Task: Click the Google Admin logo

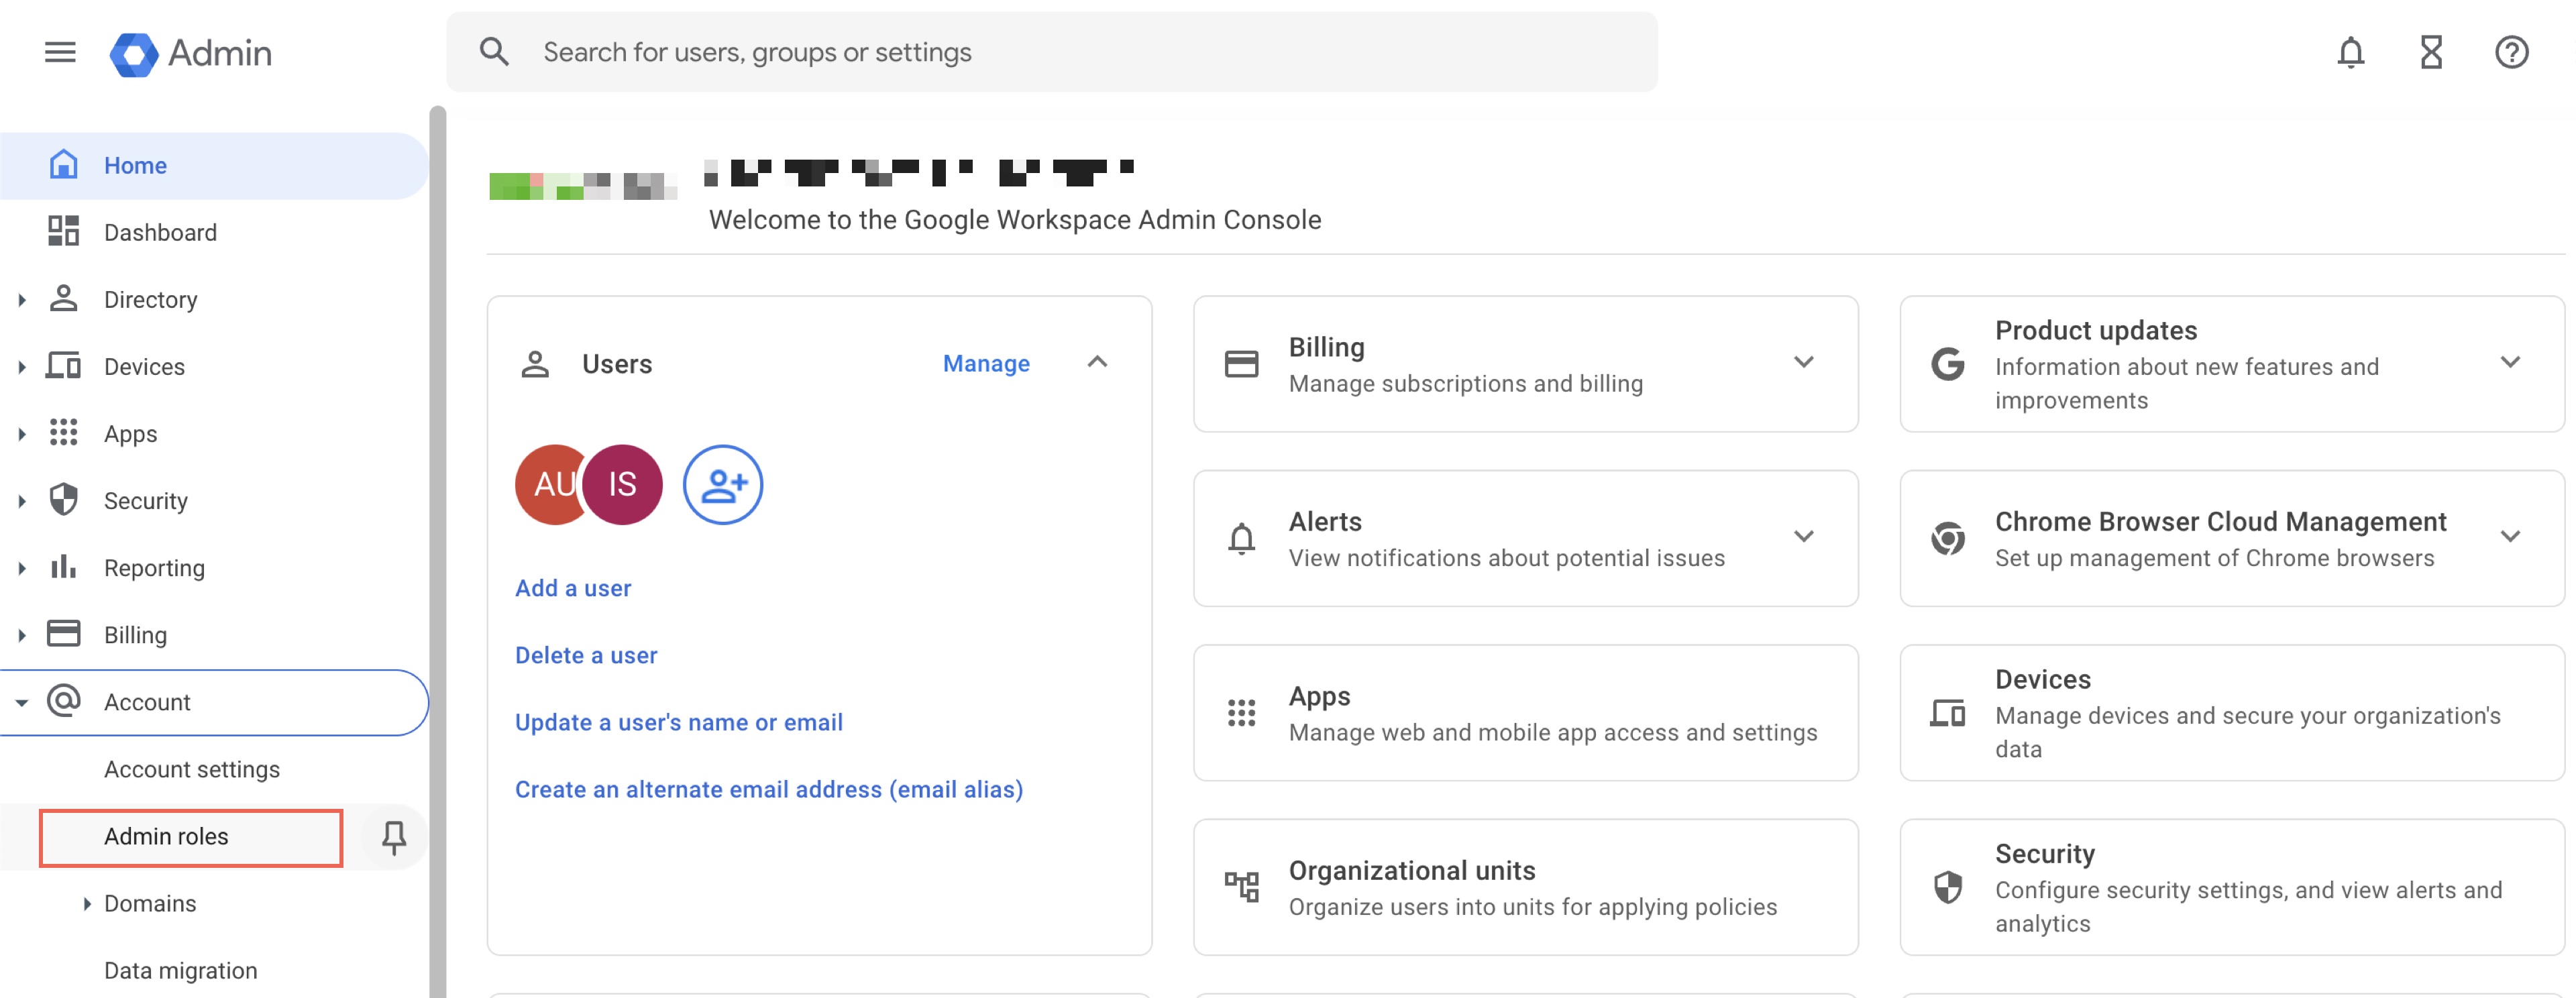Action: [x=190, y=53]
